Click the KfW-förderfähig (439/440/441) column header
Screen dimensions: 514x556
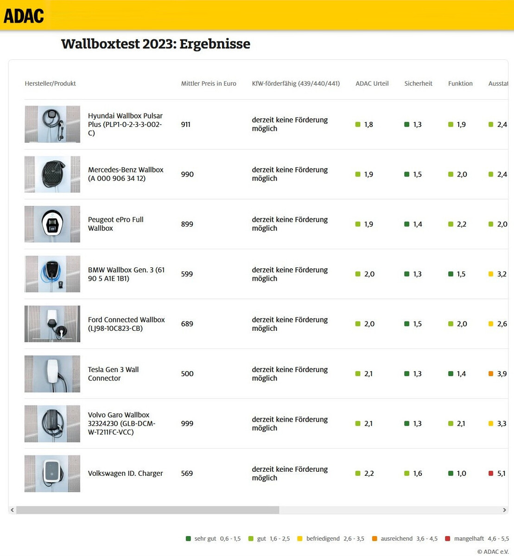296,83
